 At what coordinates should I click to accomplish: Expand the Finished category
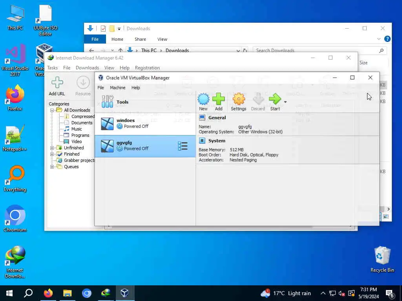tap(52, 154)
